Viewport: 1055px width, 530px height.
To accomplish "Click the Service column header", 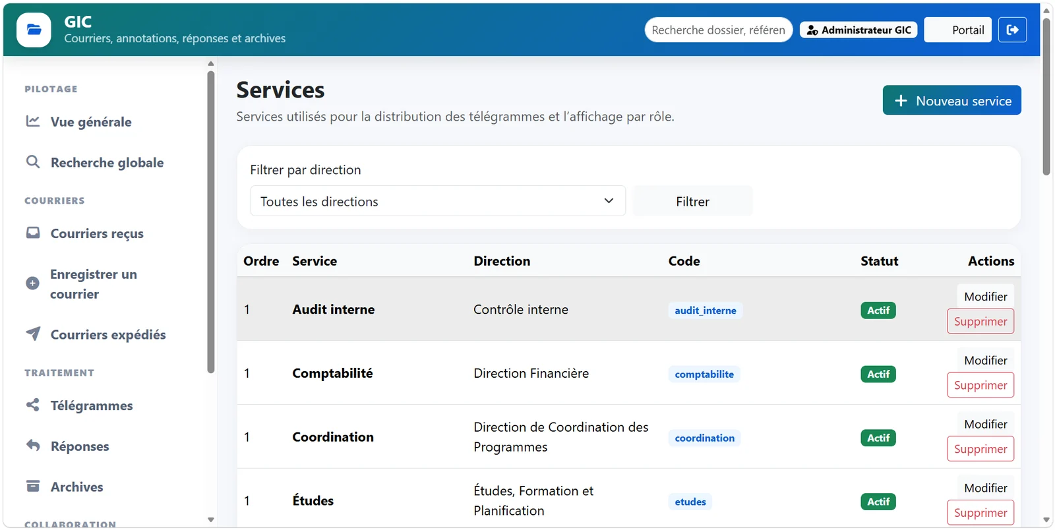I will point(315,261).
